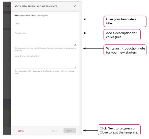Click the dialog title 'ADD A NEW PERSONAL DATA TEMPLATE'
Viewport: 149px width, 139px height.
pos(36,6)
